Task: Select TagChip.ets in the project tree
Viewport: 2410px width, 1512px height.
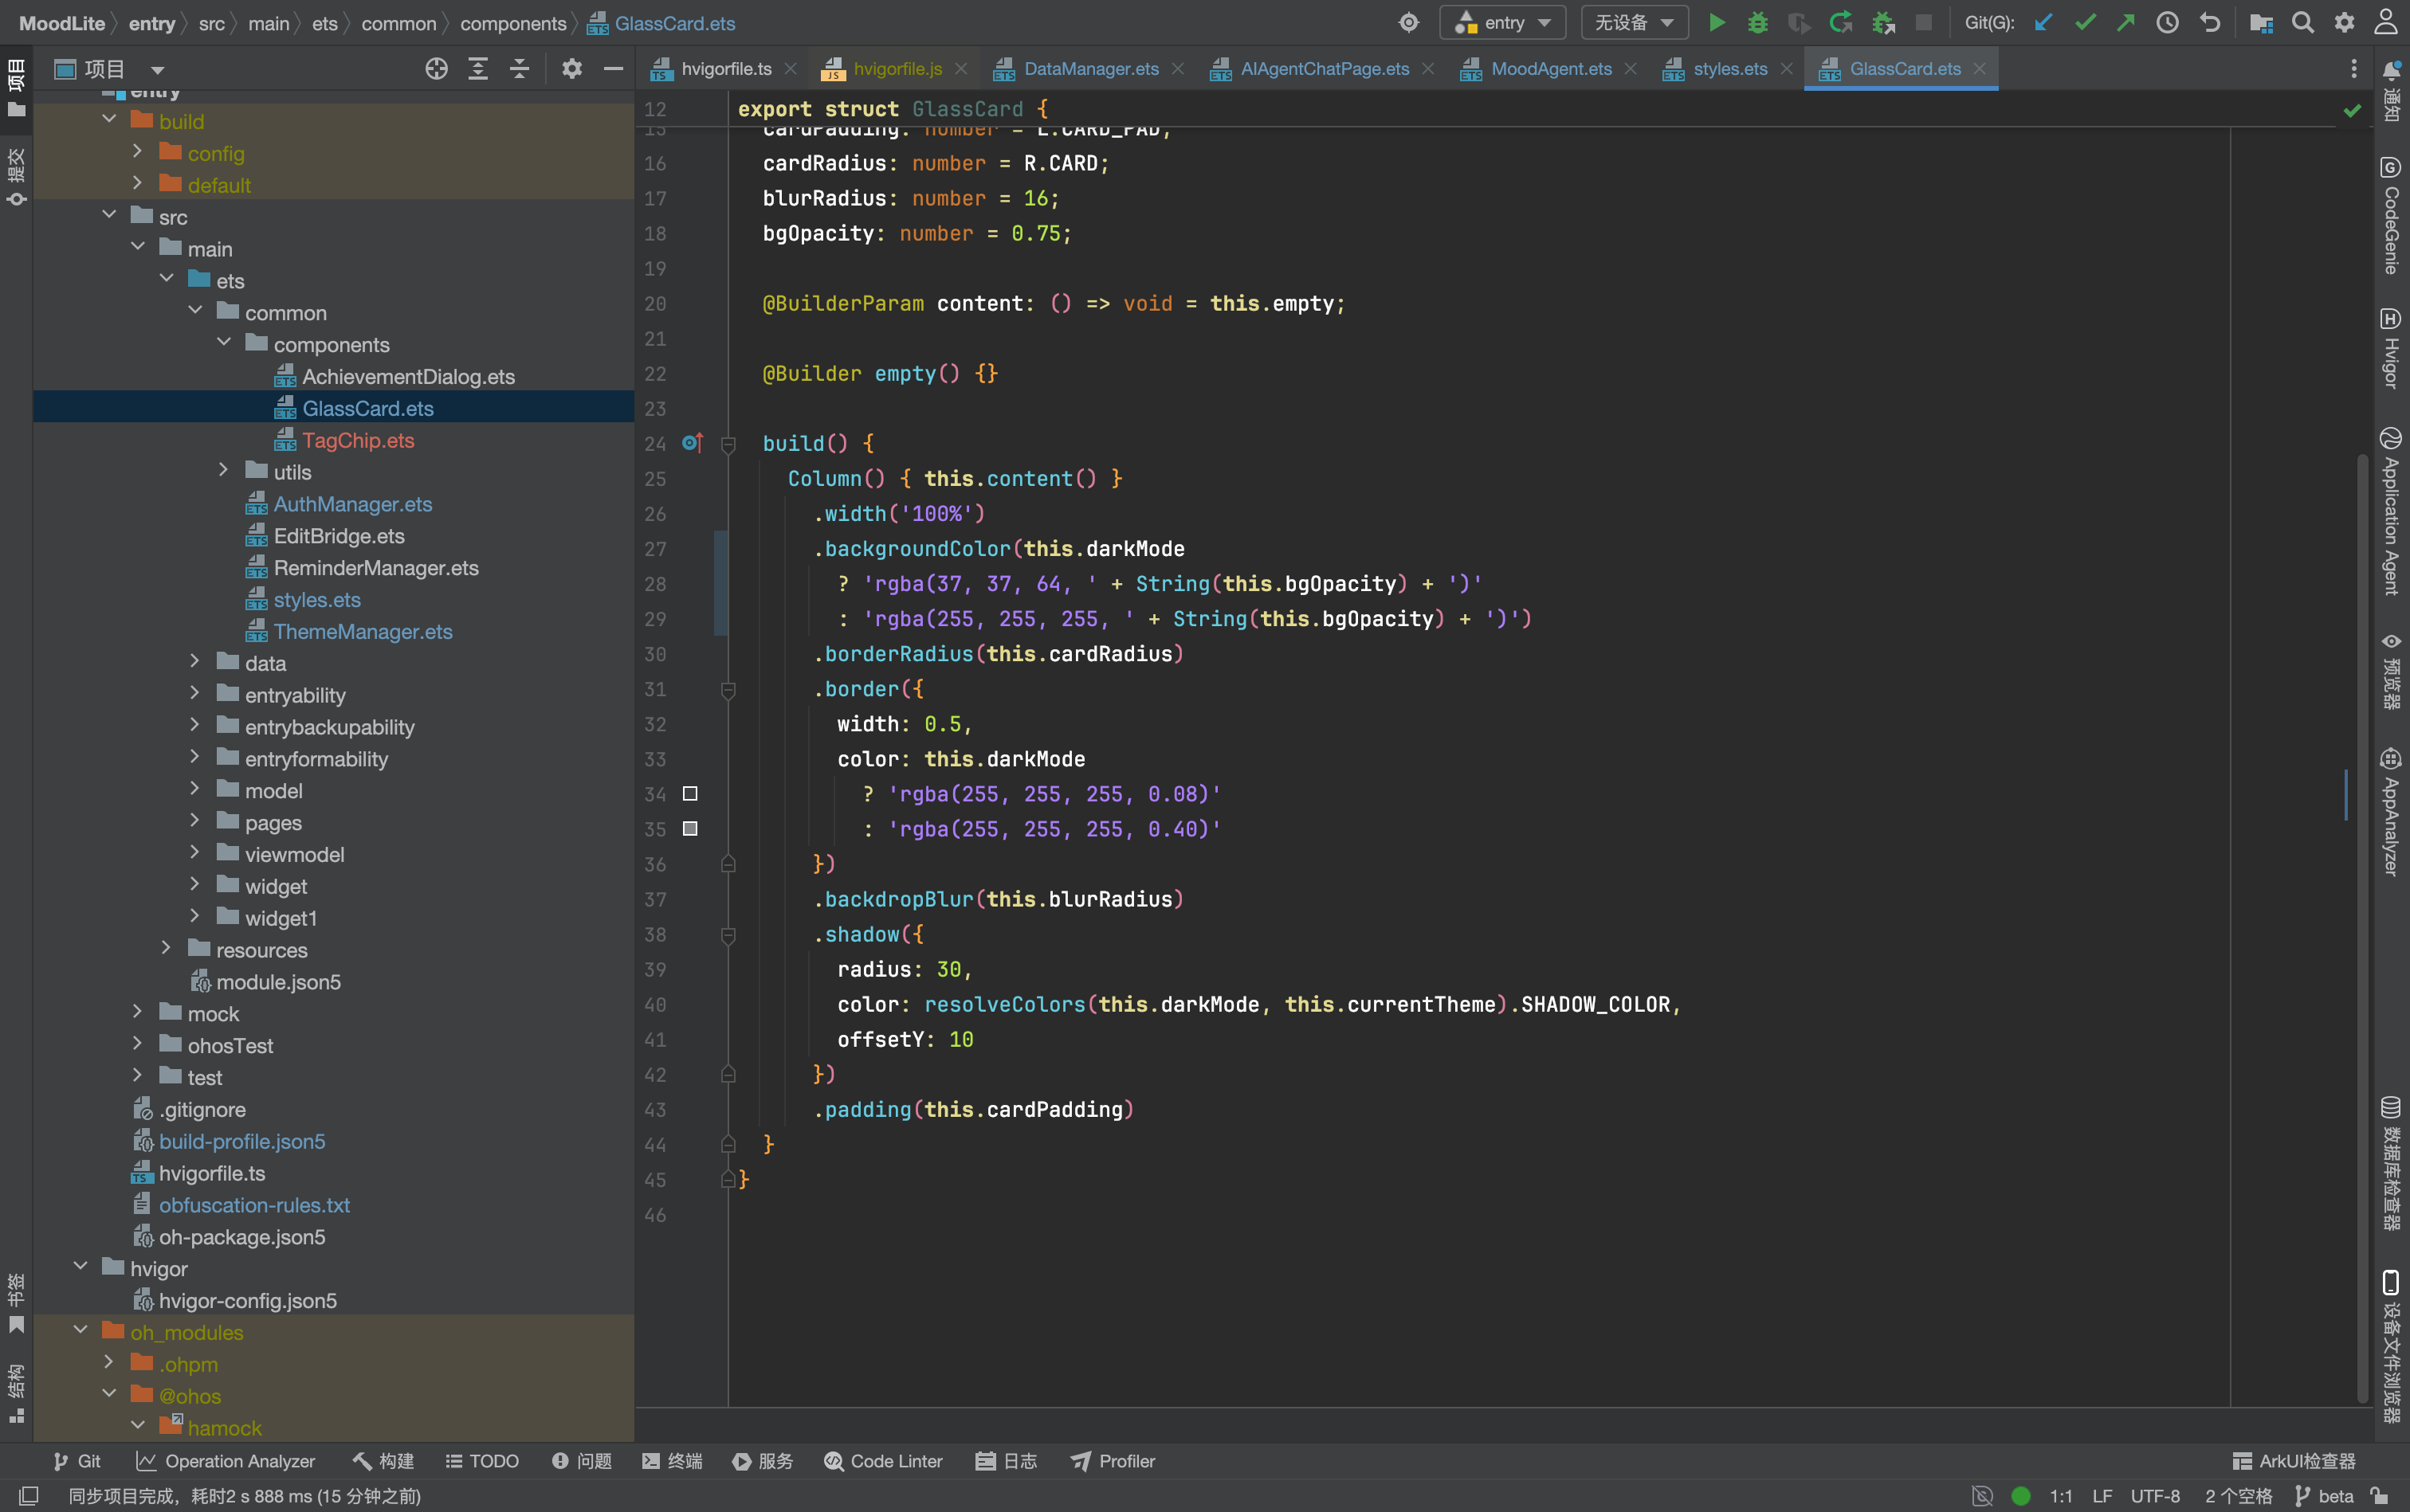Action: [x=358, y=440]
